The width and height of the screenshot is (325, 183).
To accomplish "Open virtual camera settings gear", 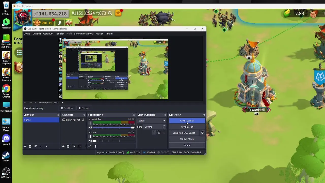I will 202,133.
